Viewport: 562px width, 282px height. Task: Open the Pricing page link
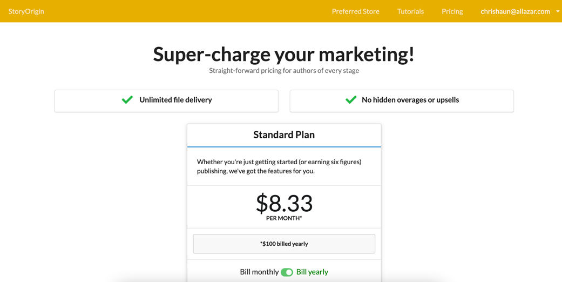452,11
